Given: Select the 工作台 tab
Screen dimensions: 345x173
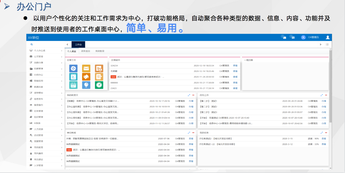Looking at the screenshot, I should [78, 45].
